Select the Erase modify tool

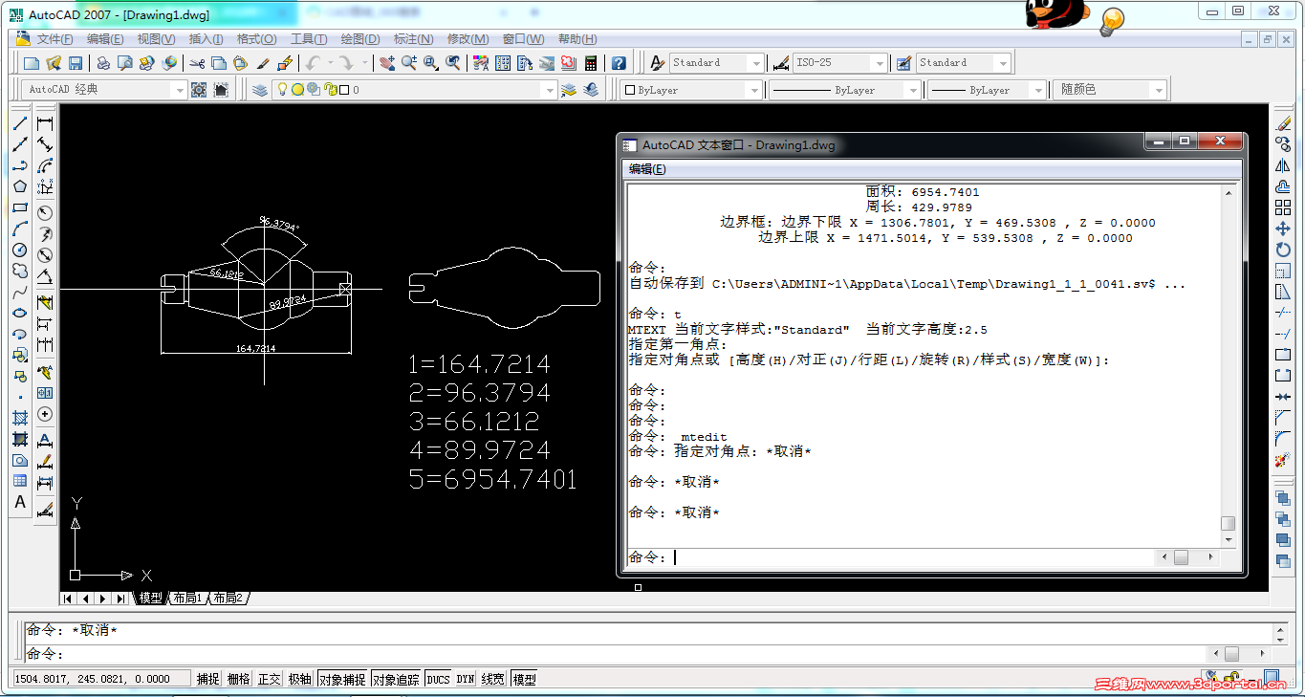(1283, 123)
